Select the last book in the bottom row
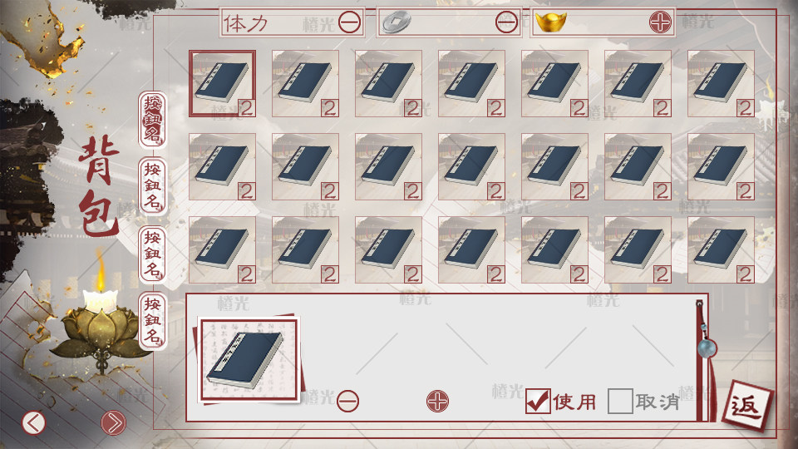Viewport: 798px width, 449px height. coord(722,250)
